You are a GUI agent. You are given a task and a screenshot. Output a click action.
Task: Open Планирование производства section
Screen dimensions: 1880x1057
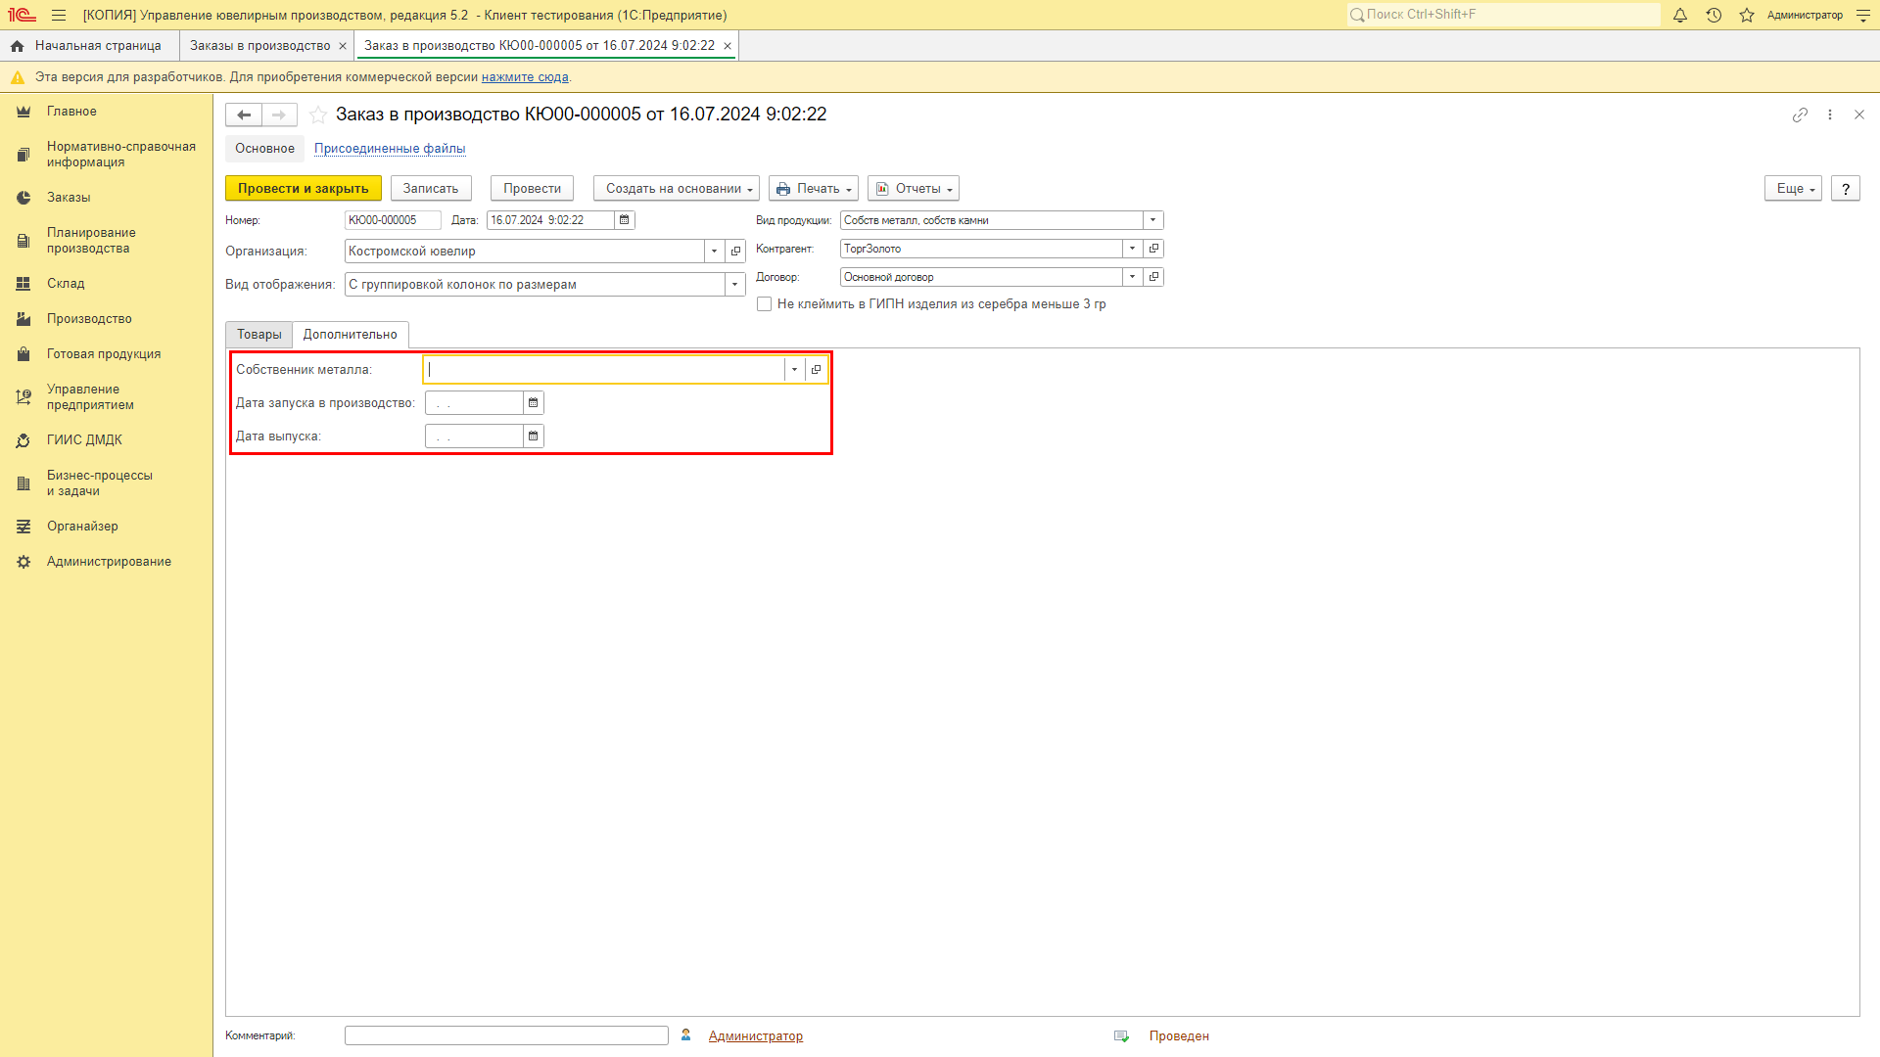(x=106, y=241)
